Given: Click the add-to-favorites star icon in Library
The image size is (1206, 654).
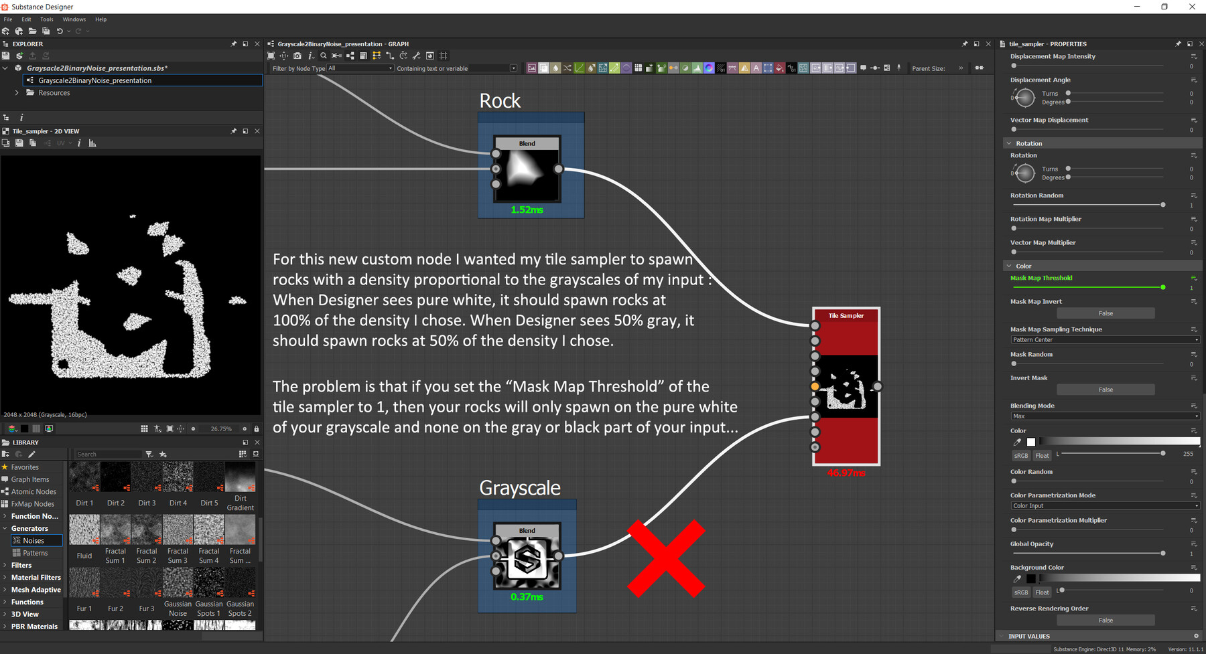Looking at the screenshot, I should pos(163,454).
